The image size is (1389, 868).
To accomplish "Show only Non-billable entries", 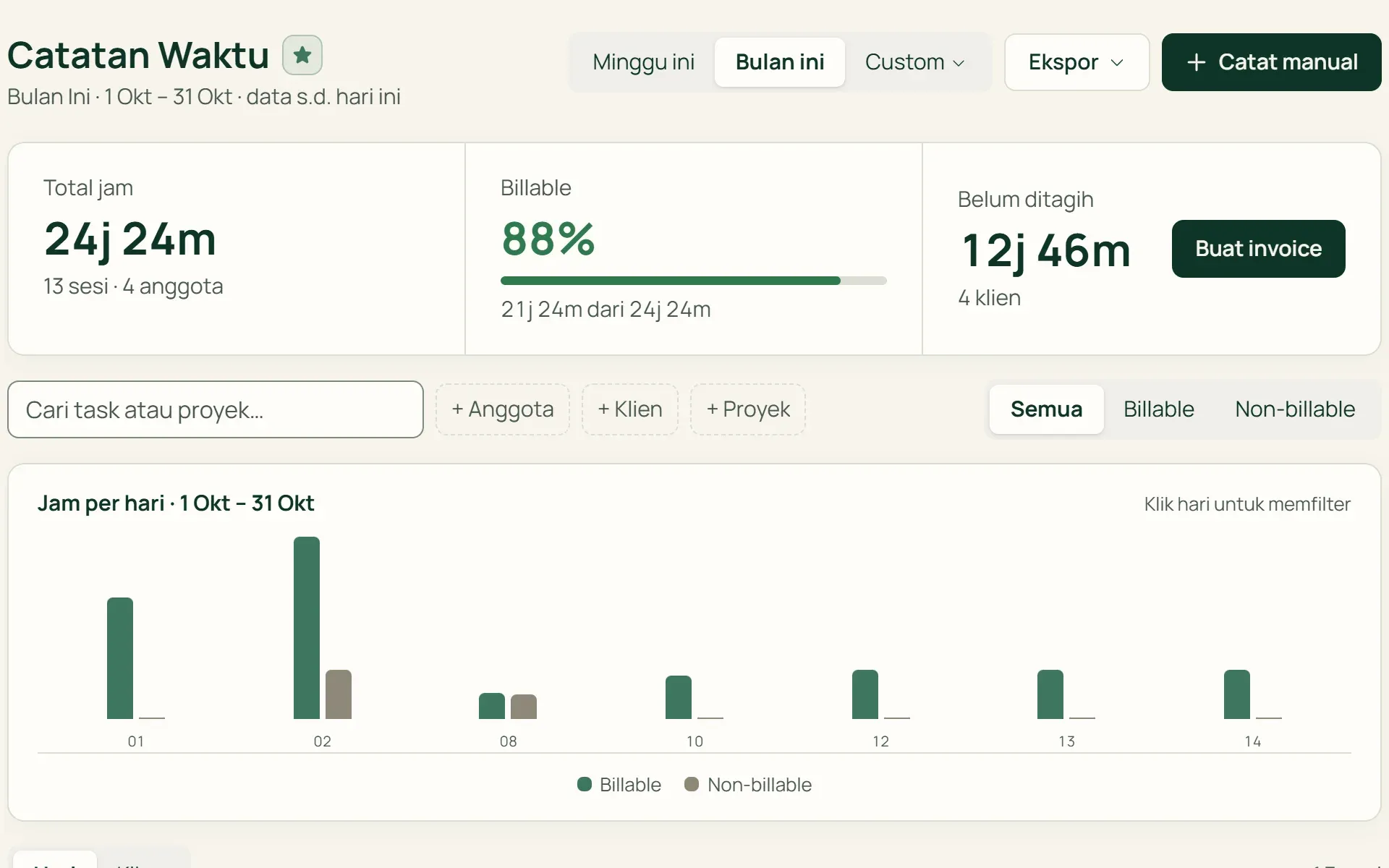I will click(1295, 409).
